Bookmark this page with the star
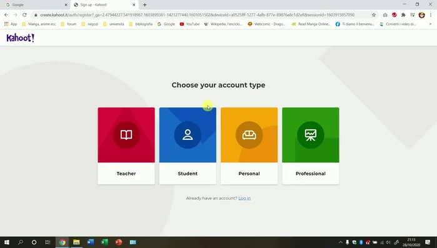The image size is (437, 248). [x=374, y=15]
